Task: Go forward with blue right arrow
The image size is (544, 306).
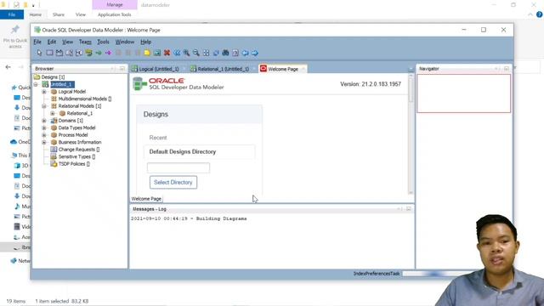Action: point(255,53)
